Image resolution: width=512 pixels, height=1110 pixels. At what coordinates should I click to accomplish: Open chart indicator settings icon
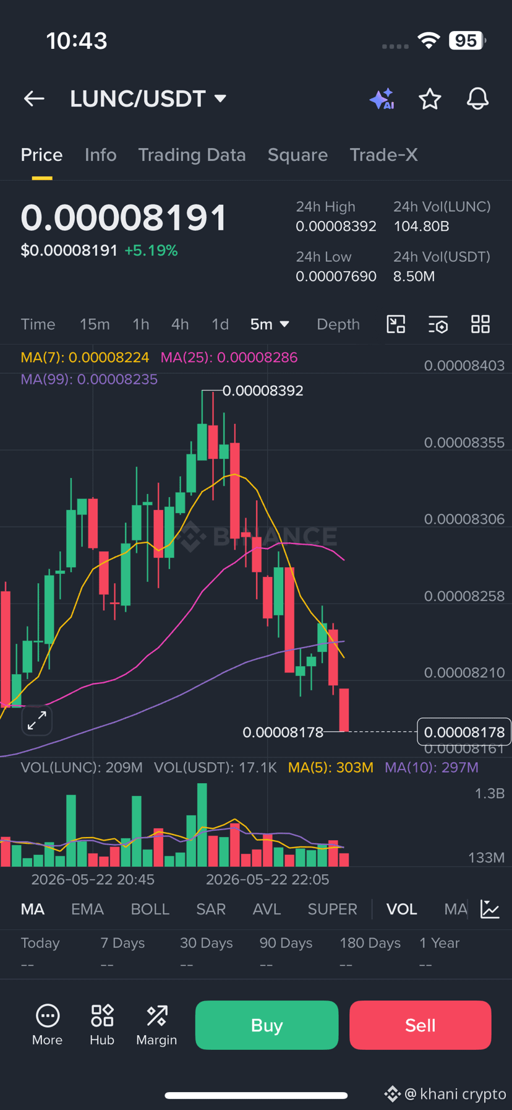pos(438,324)
